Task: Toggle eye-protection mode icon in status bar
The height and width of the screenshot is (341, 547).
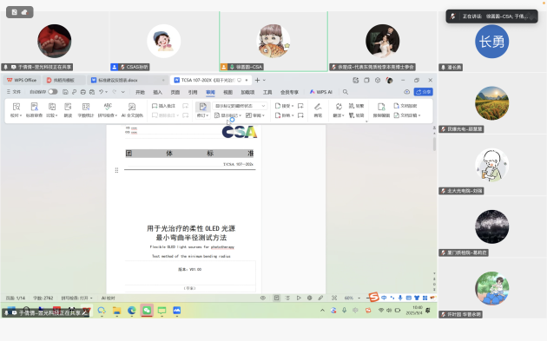Action: [263, 298]
